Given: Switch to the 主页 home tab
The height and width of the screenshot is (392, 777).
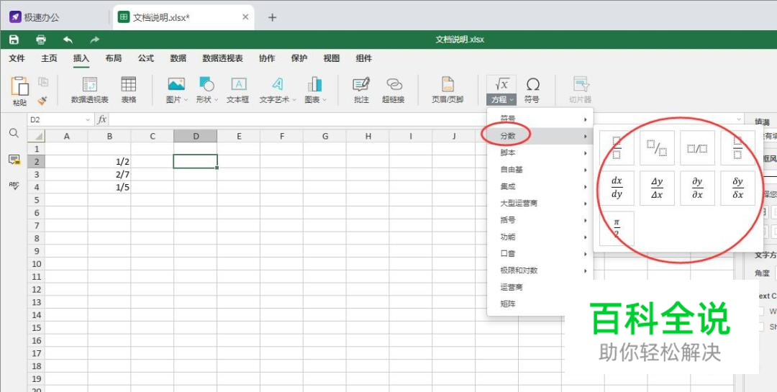Looking at the screenshot, I should 49,58.
